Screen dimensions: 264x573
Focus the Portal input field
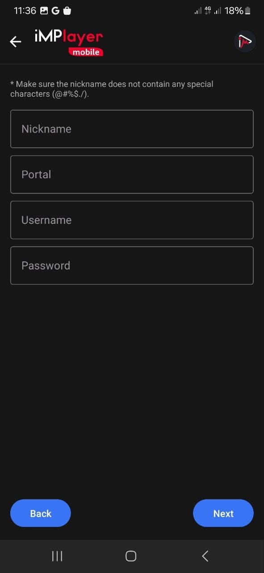pos(132,175)
